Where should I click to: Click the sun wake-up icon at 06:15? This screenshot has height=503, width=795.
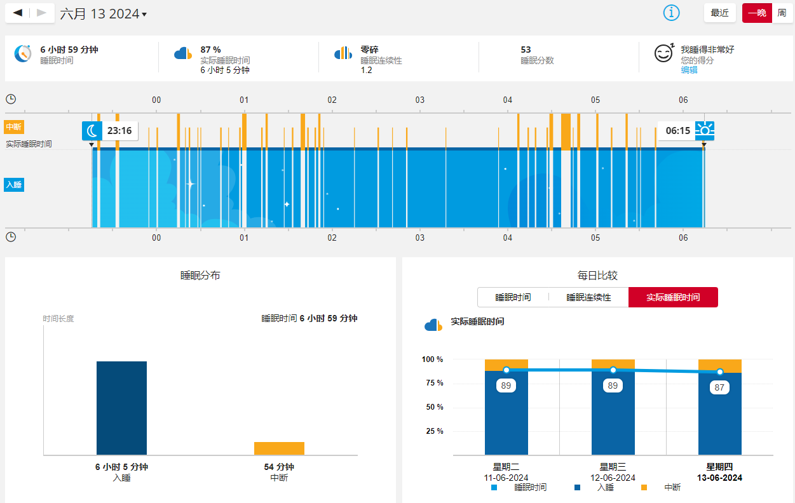[x=705, y=131]
